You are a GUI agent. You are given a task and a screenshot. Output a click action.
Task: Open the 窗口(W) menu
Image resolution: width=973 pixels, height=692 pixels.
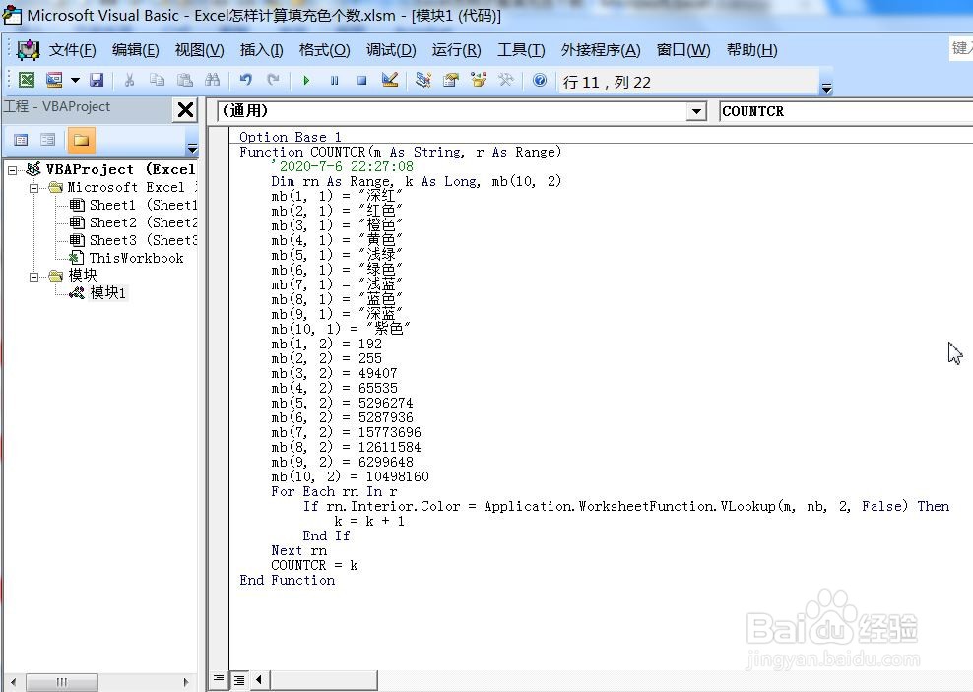click(683, 50)
